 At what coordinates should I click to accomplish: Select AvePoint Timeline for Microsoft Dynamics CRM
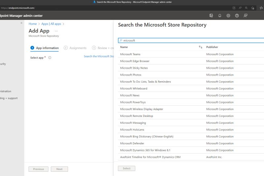click(x=191, y=157)
